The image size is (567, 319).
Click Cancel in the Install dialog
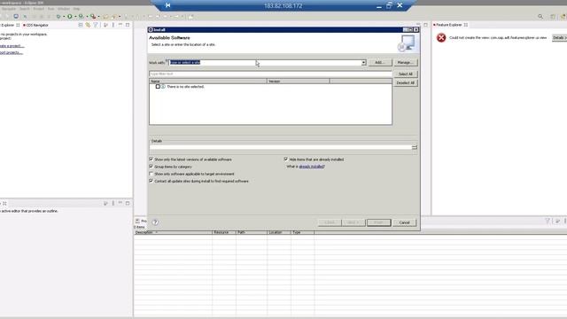404,222
